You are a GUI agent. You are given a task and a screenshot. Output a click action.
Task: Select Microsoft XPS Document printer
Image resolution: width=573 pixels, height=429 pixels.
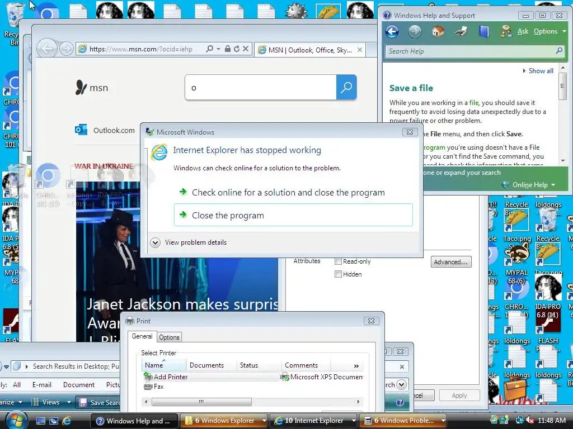pyautogui.click(x=322, y=377)
